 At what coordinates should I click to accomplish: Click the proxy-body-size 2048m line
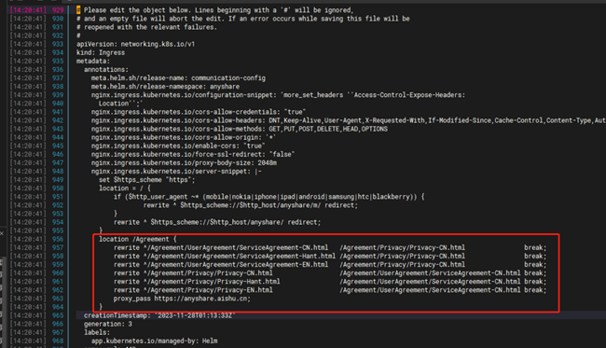[x=184, y=163]
